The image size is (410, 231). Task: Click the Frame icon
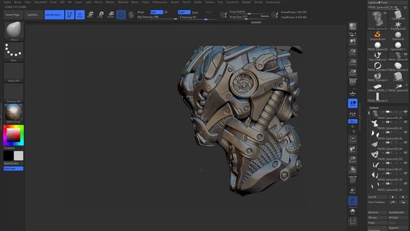coord(352,139)
